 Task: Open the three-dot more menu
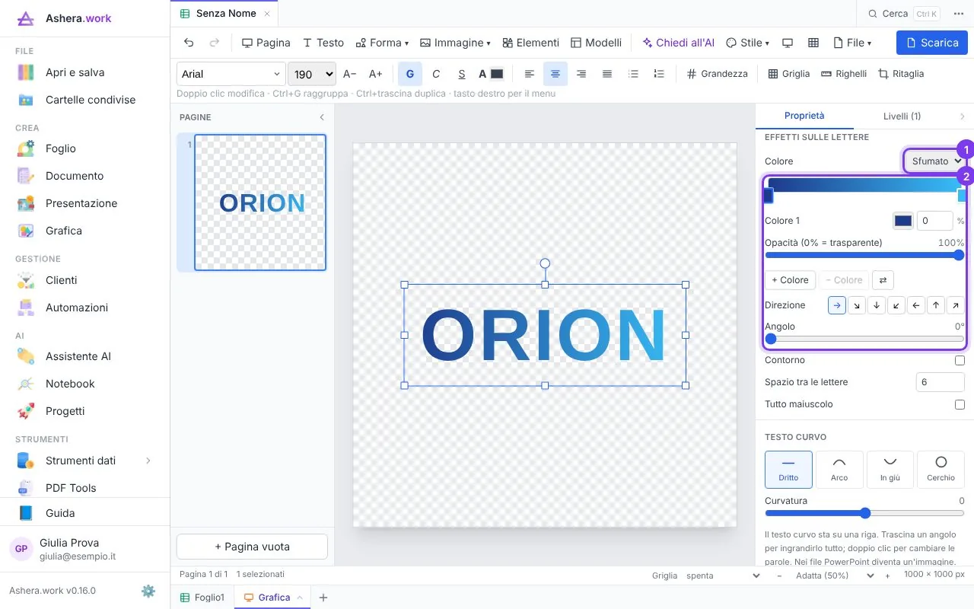pos(958,14)
